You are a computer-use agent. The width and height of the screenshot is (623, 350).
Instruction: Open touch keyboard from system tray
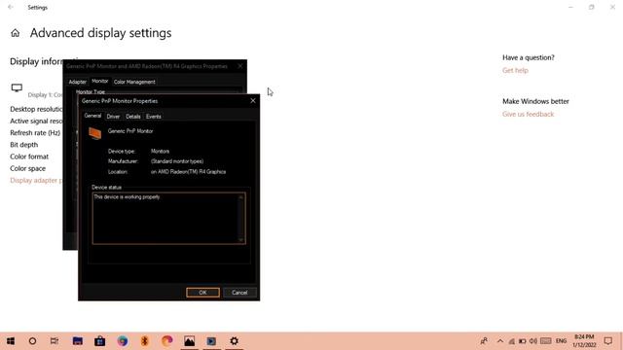[546, 341]
